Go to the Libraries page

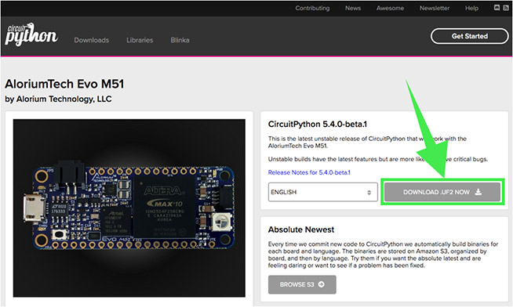point(140,40)
